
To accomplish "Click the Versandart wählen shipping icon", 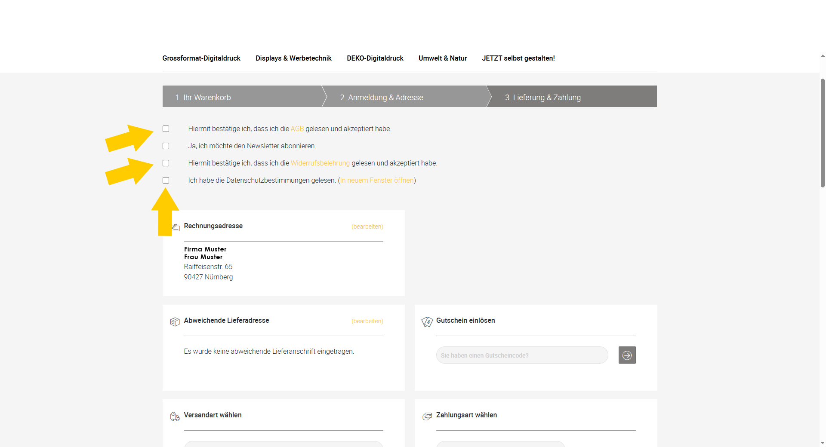I will 175,416.
